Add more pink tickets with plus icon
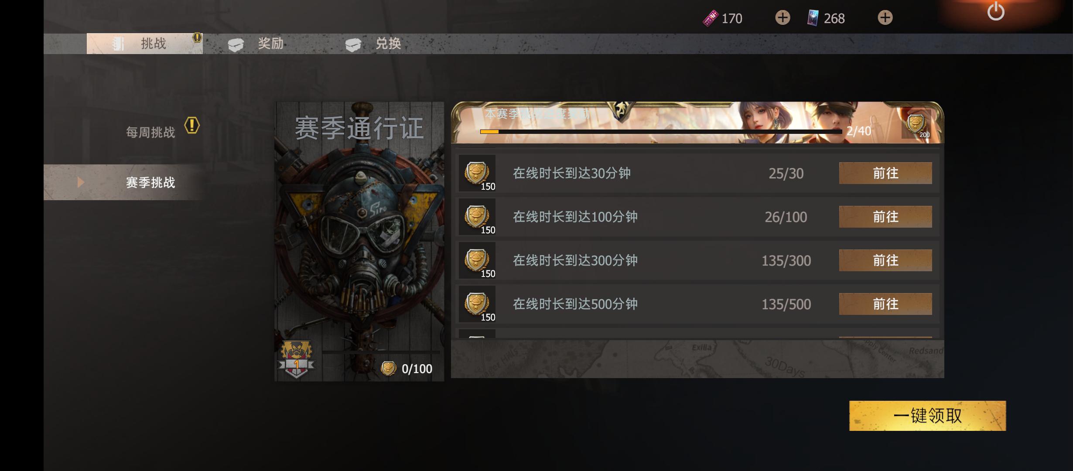Screen dimensions: 1073x471 (783, 18)
